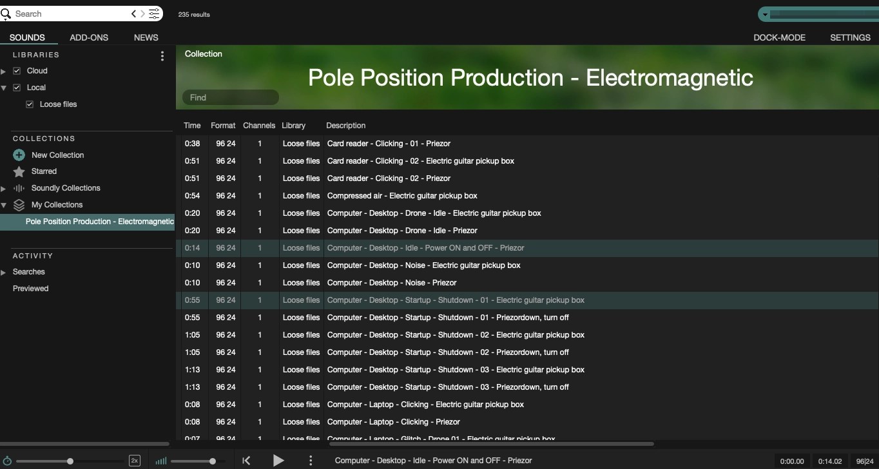Switch to the ADD-ONS tab

click(88, 37)
